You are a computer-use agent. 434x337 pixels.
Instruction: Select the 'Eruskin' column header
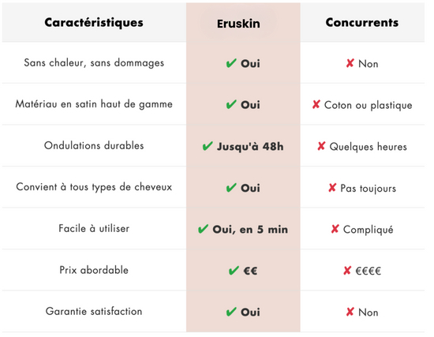click(238, 24)
